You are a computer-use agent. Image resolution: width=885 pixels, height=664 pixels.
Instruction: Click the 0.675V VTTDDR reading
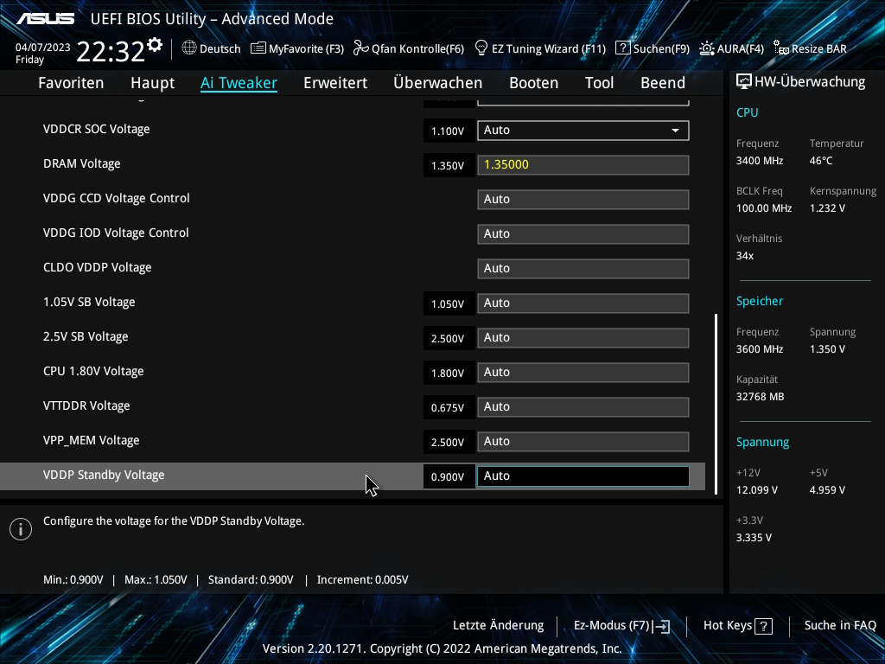[x=448, y=408]
